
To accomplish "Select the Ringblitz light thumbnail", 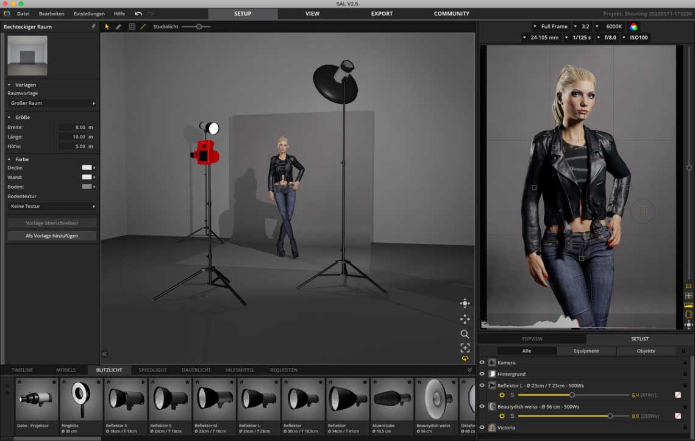I will tap(81, 399).
